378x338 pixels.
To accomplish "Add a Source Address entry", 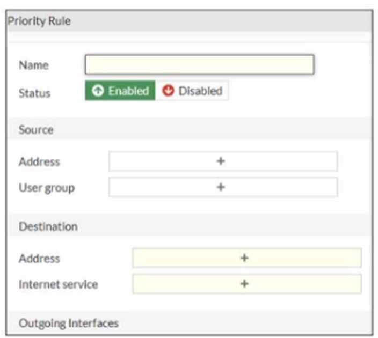I will click(x=223, y=161).
